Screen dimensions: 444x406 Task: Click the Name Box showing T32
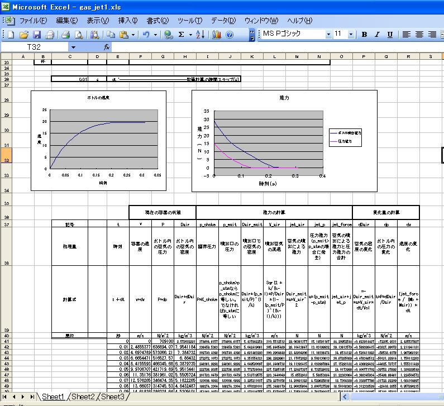pos(34,47)
